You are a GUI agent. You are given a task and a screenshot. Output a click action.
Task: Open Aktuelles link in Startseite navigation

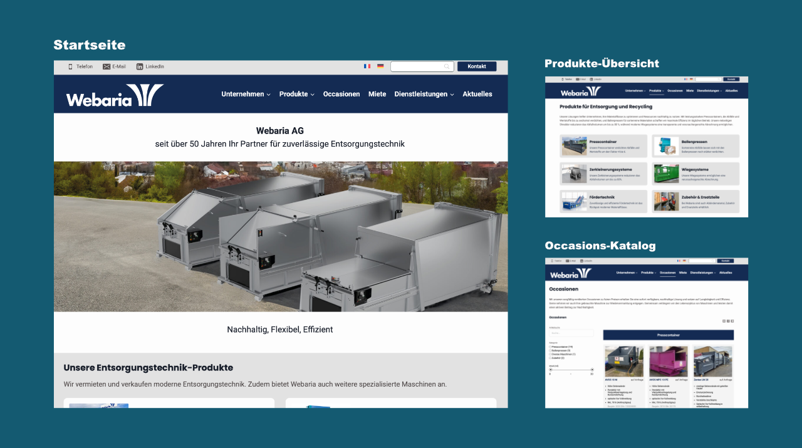[x=477, y=94]
